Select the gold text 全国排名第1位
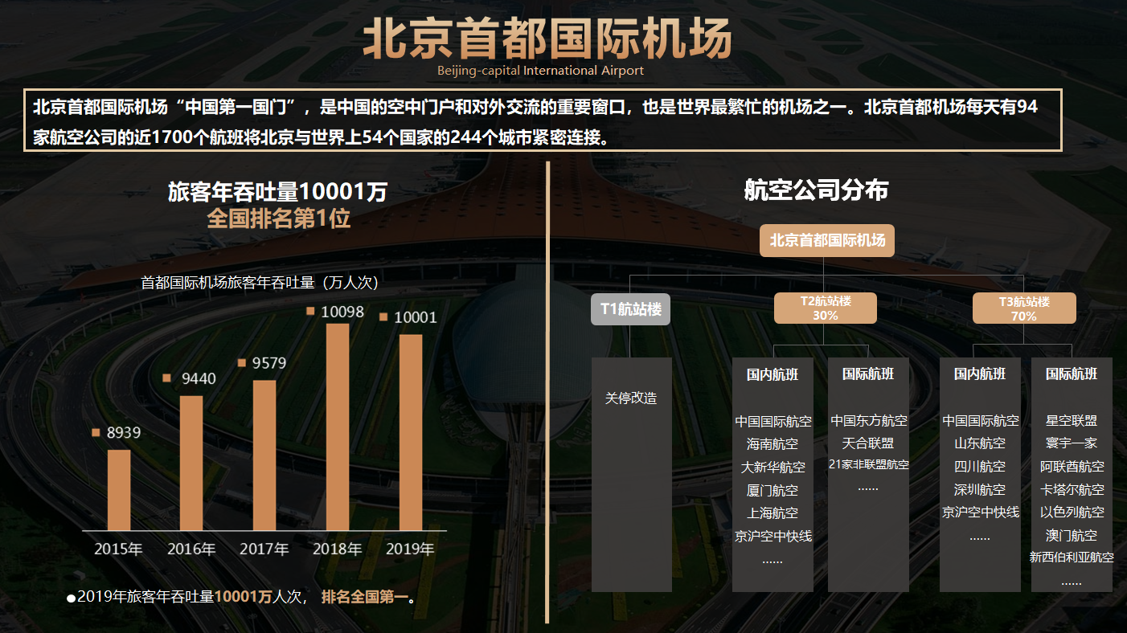Viewport: 1127px width, 633px height. pos(279,218)
